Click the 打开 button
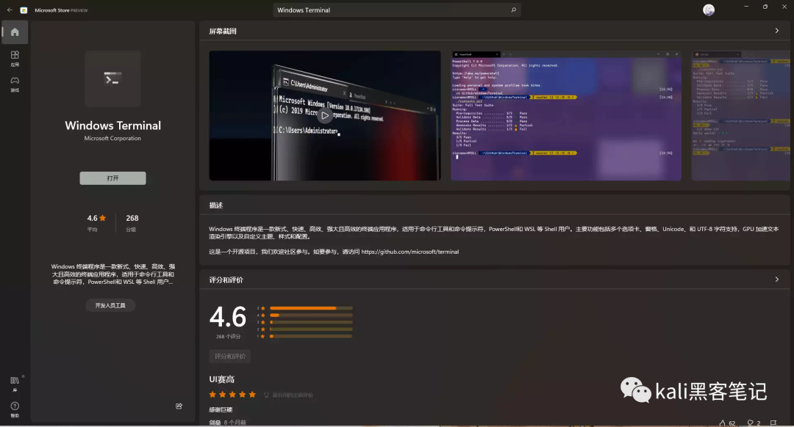The image size is (794, 427). [112, 178]
